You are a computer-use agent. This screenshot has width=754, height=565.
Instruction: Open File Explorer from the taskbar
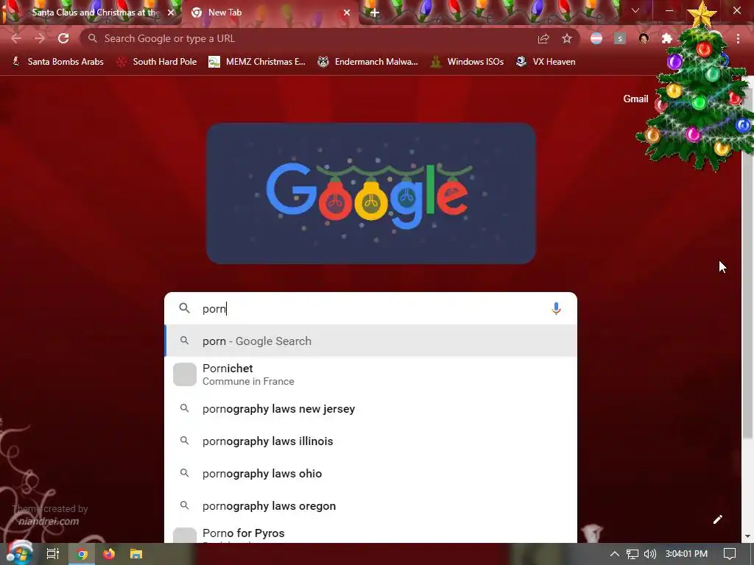point(136,554)
